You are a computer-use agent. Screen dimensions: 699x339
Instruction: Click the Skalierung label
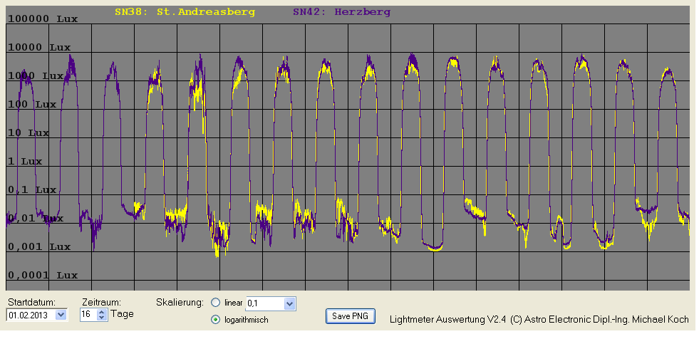[180, 302]
